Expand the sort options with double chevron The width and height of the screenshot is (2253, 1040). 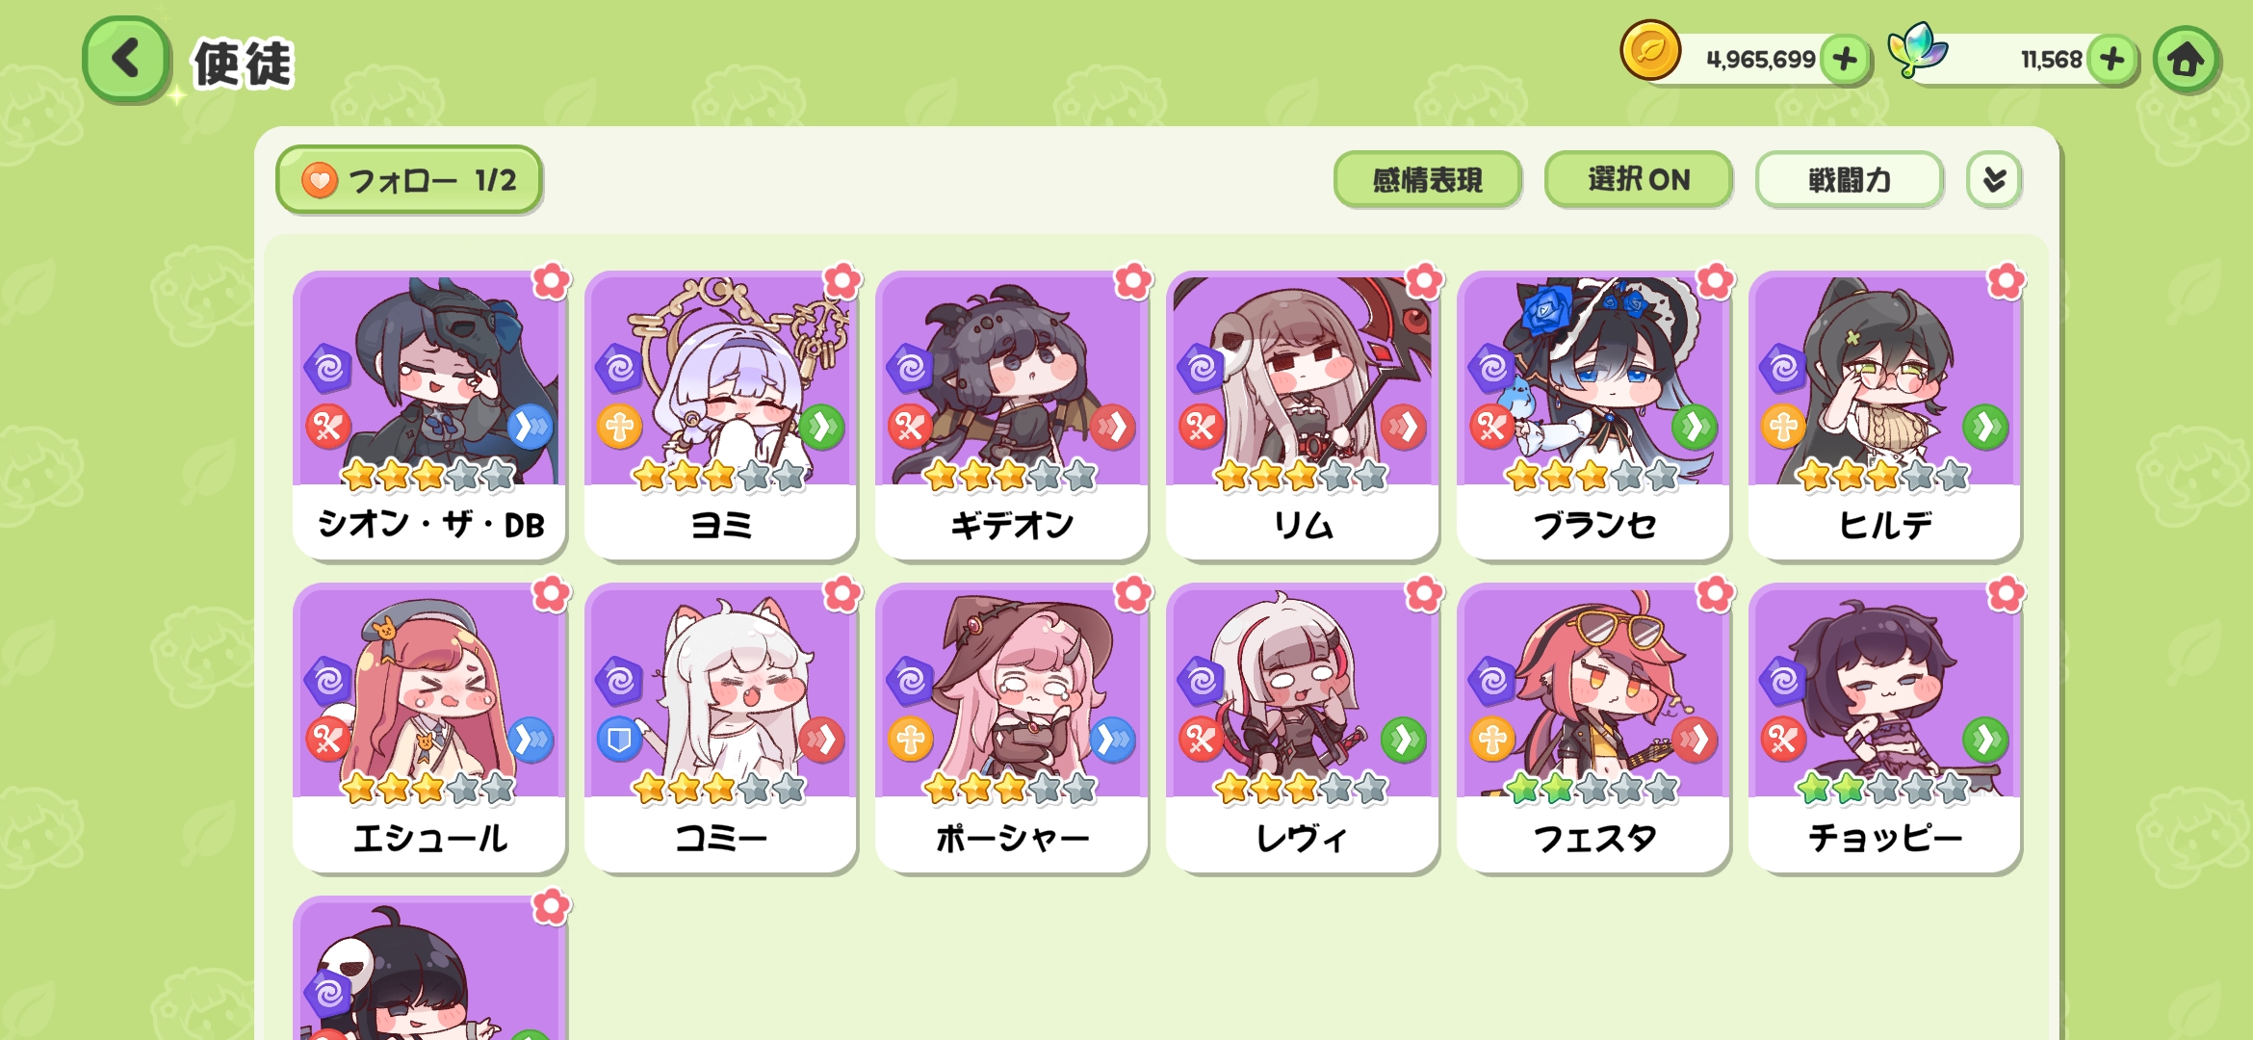1994,180
